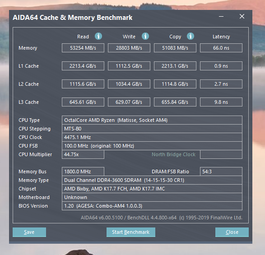265x255 pixels.
Task: Click the BIOS Version label
Action: (x=33, y=206)
